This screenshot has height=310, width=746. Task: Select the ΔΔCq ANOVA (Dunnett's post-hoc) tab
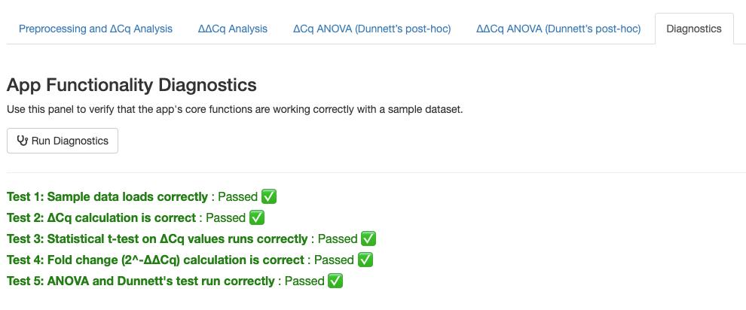[x=558, y=29]
